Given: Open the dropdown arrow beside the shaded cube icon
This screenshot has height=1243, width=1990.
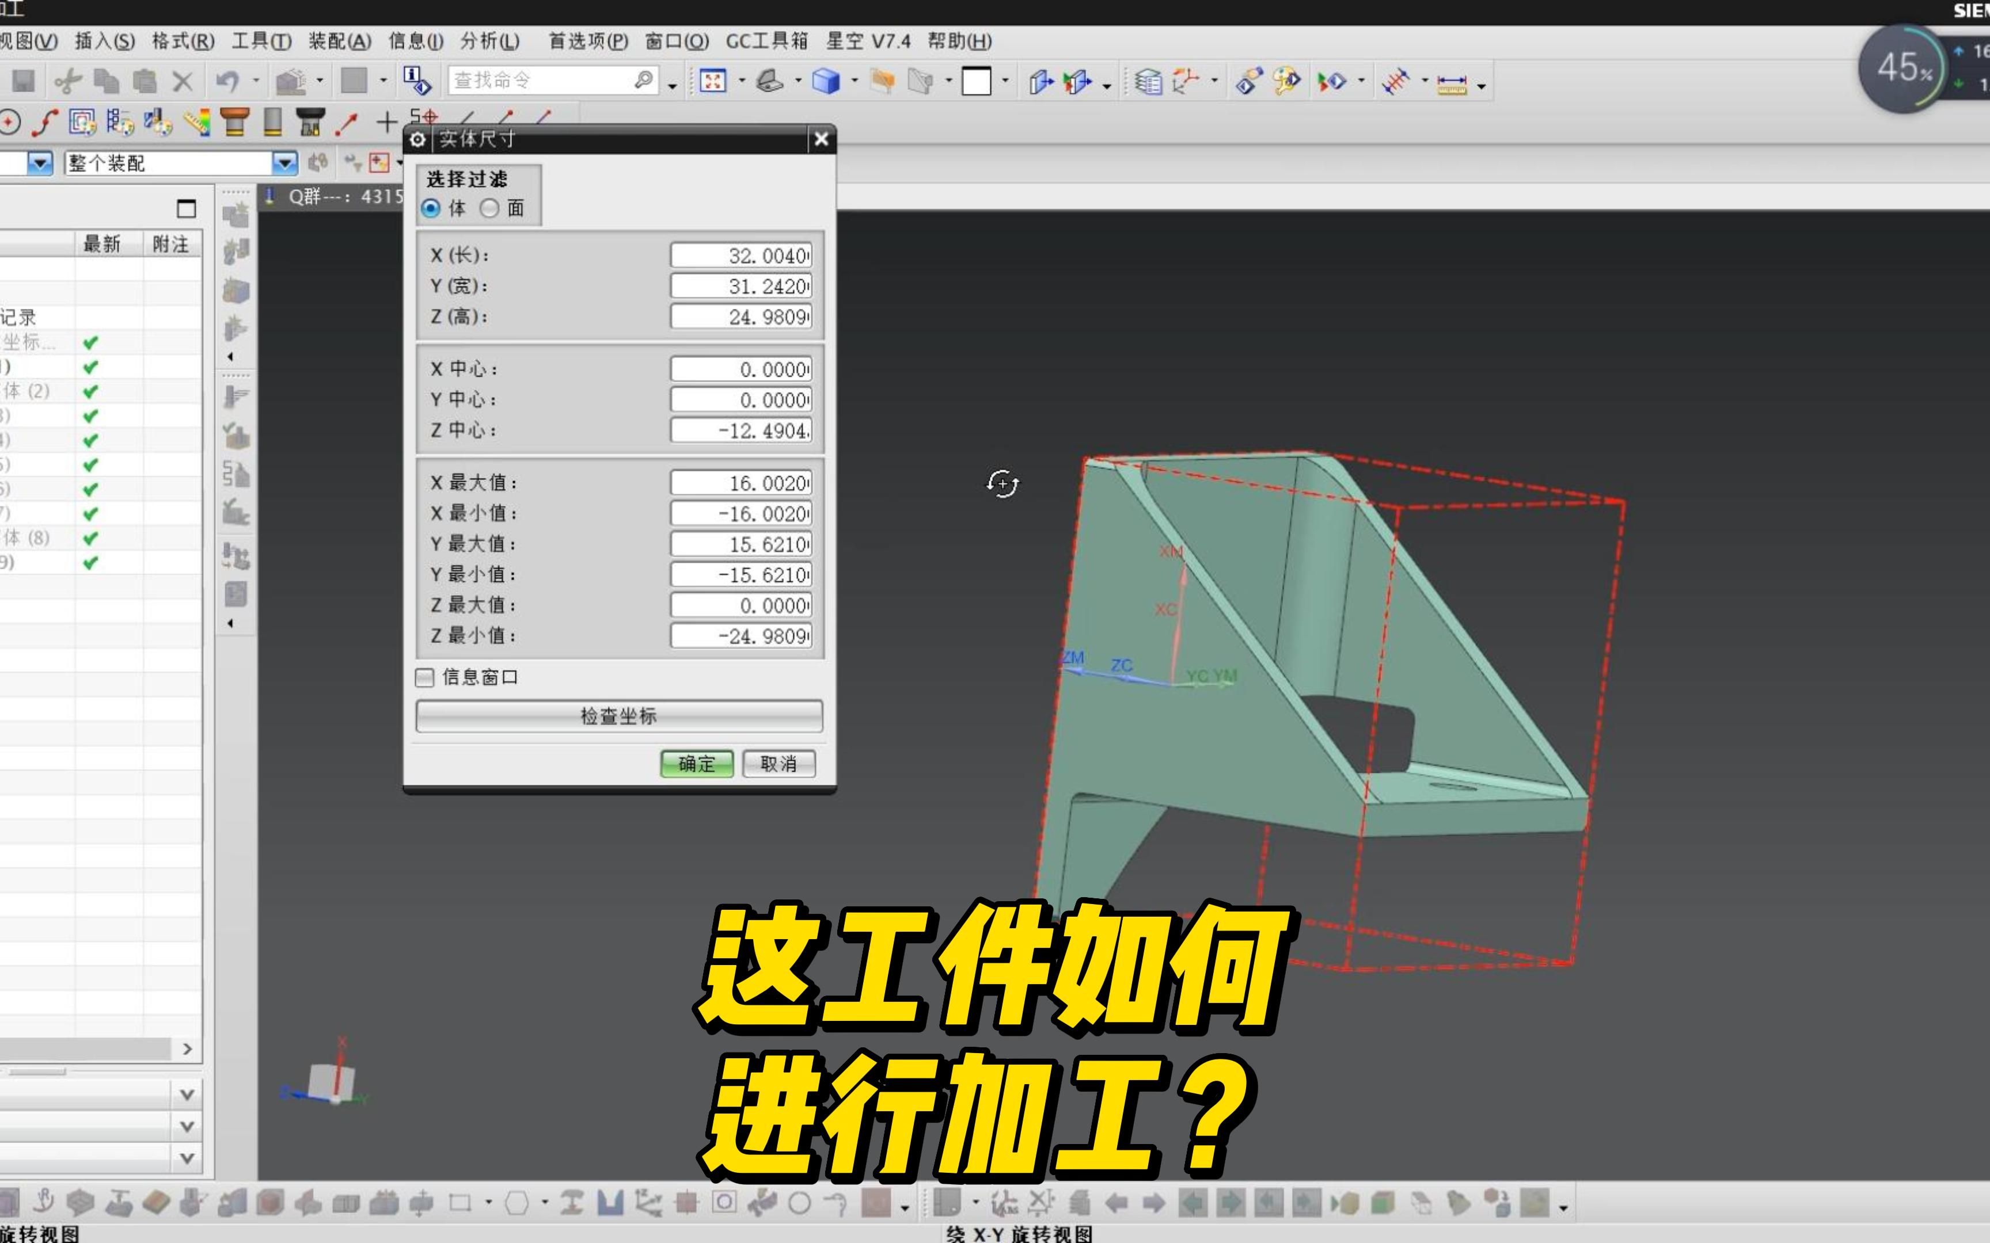Looking at the screenshot, I should 855,81.
